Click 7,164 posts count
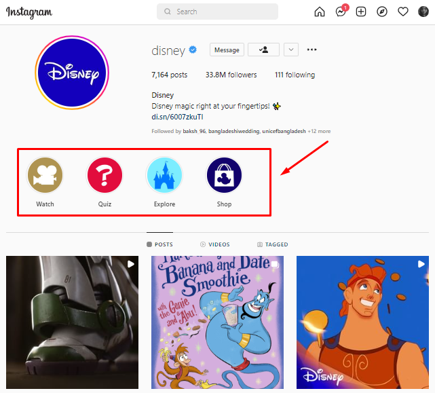The image size is (435, 393). (x=169, y=75)
